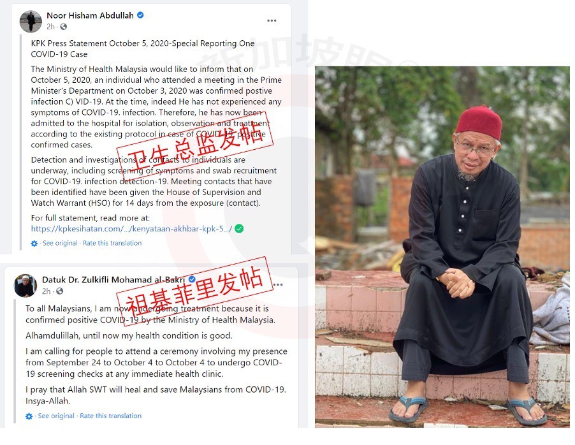The image size is (575, 445).
Task: Click public globe icon on first post
Action: coord(64,26)
